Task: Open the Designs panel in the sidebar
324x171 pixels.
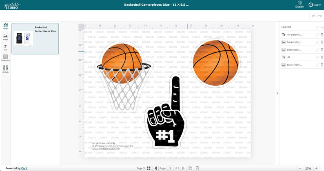Action: pos(6,26)
